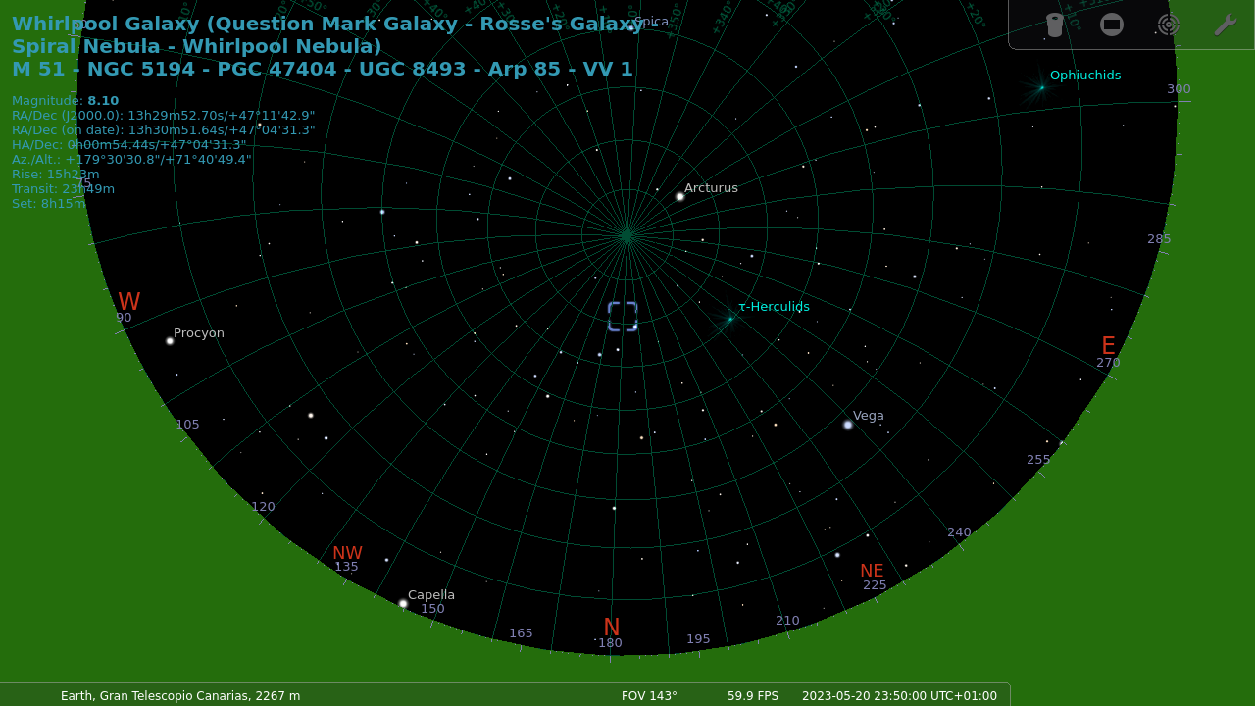Image resolution: width=1255 pixels, height=706 pixels.
Task: Click the Magnitude 8.10 info line
Action: (65, 100)
